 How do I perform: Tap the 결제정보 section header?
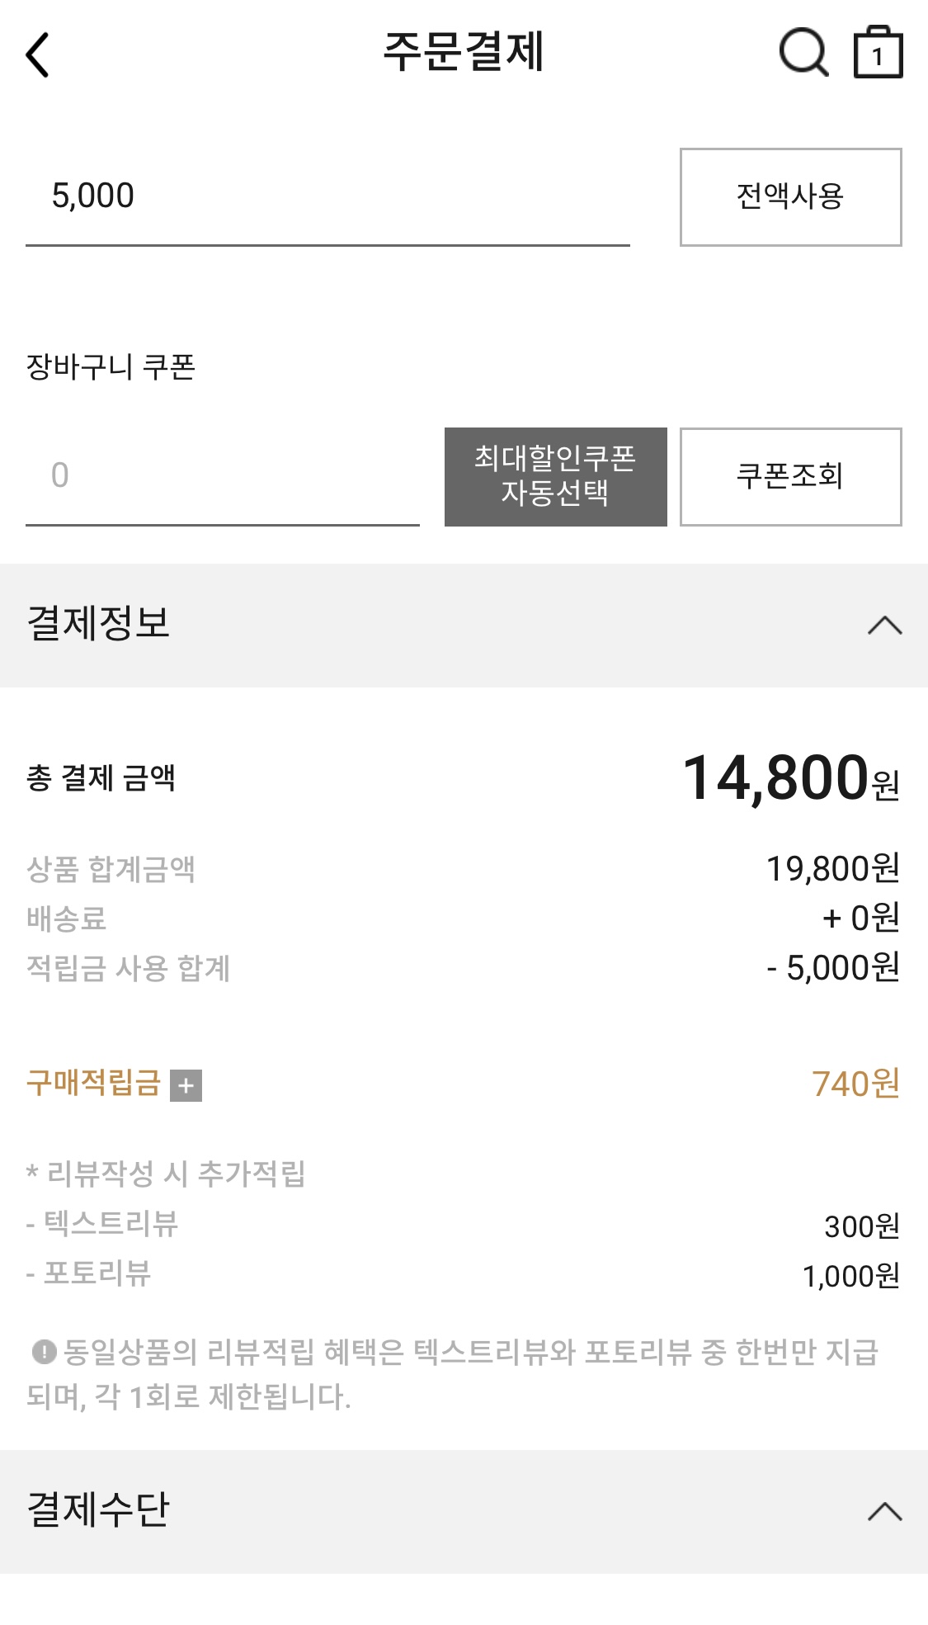[x=464, y=626]
